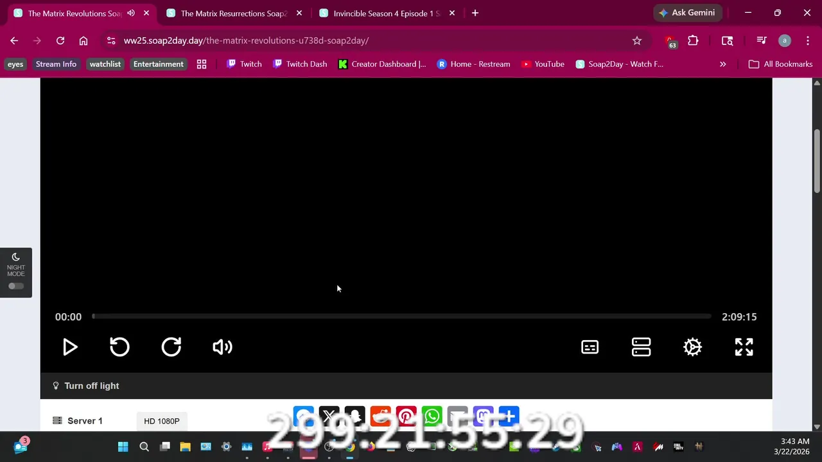Open Windows Start menu
Screen dimensions: 822x462
pos(123,447)
